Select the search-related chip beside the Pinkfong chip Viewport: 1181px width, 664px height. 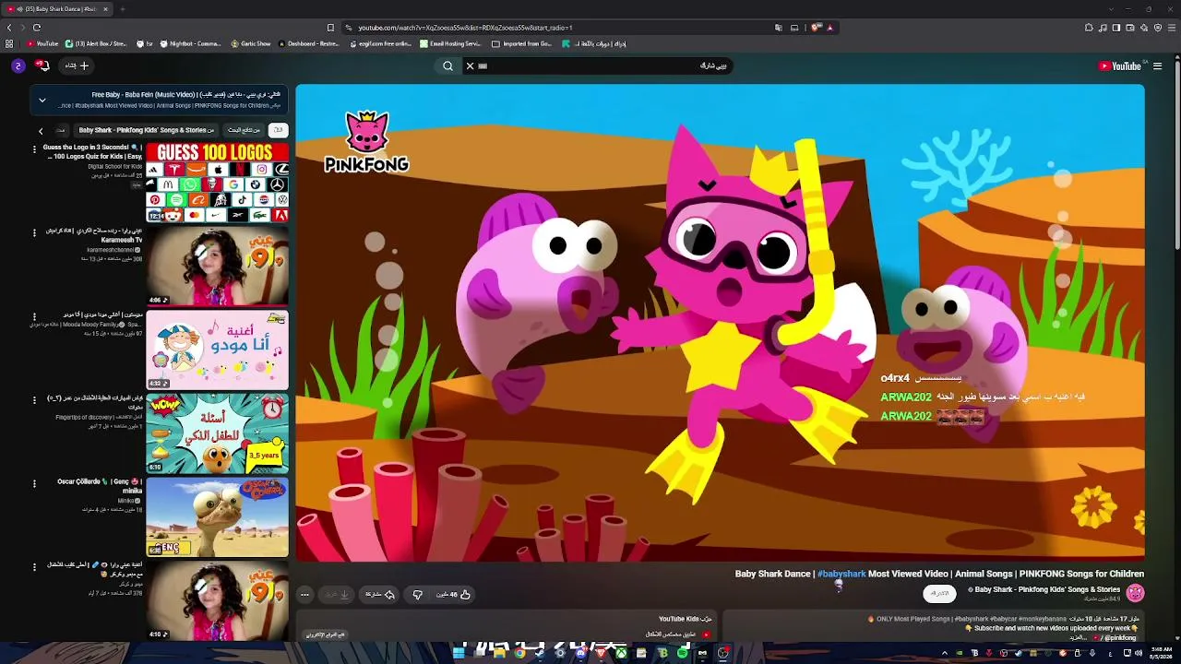(x=245, y=130)
